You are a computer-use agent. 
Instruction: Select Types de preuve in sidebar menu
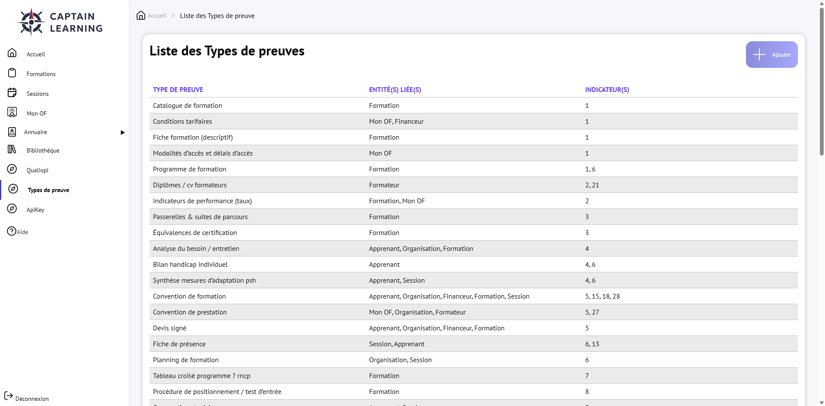(48, 189)
